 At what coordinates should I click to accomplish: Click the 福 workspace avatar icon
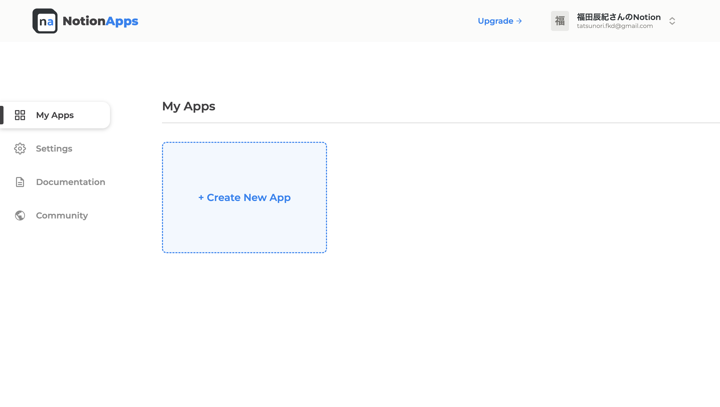560,21
